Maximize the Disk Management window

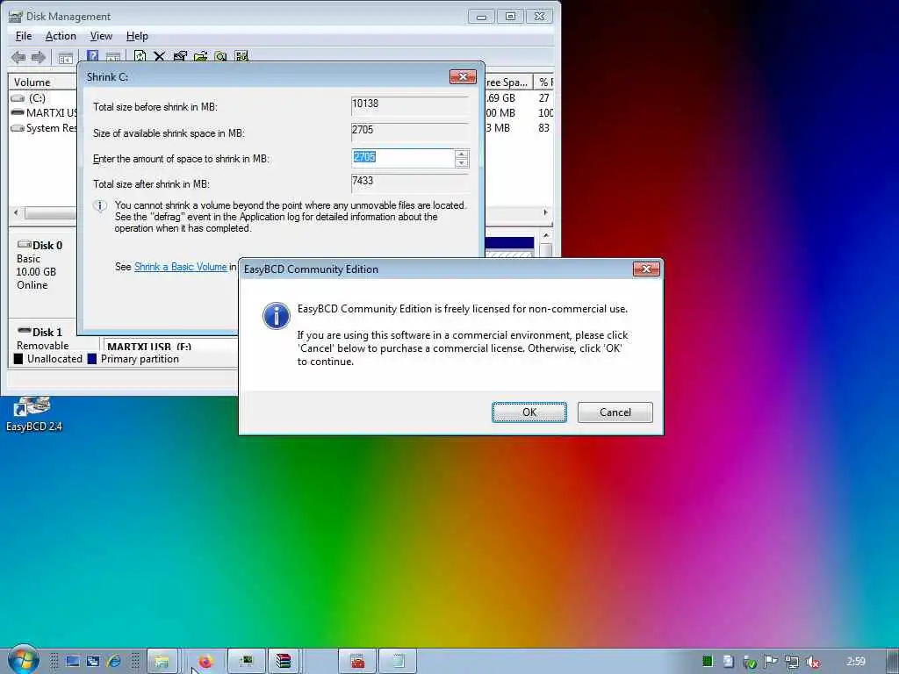pyautogui.click(x=510, y=17)
